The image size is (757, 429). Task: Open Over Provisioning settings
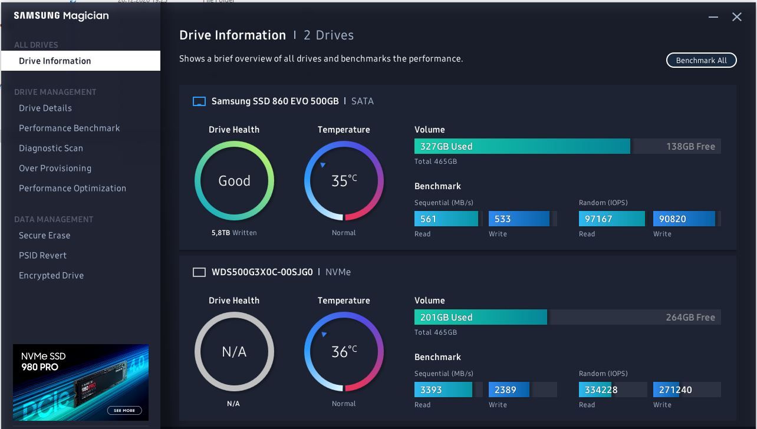[x=55, y=168]
